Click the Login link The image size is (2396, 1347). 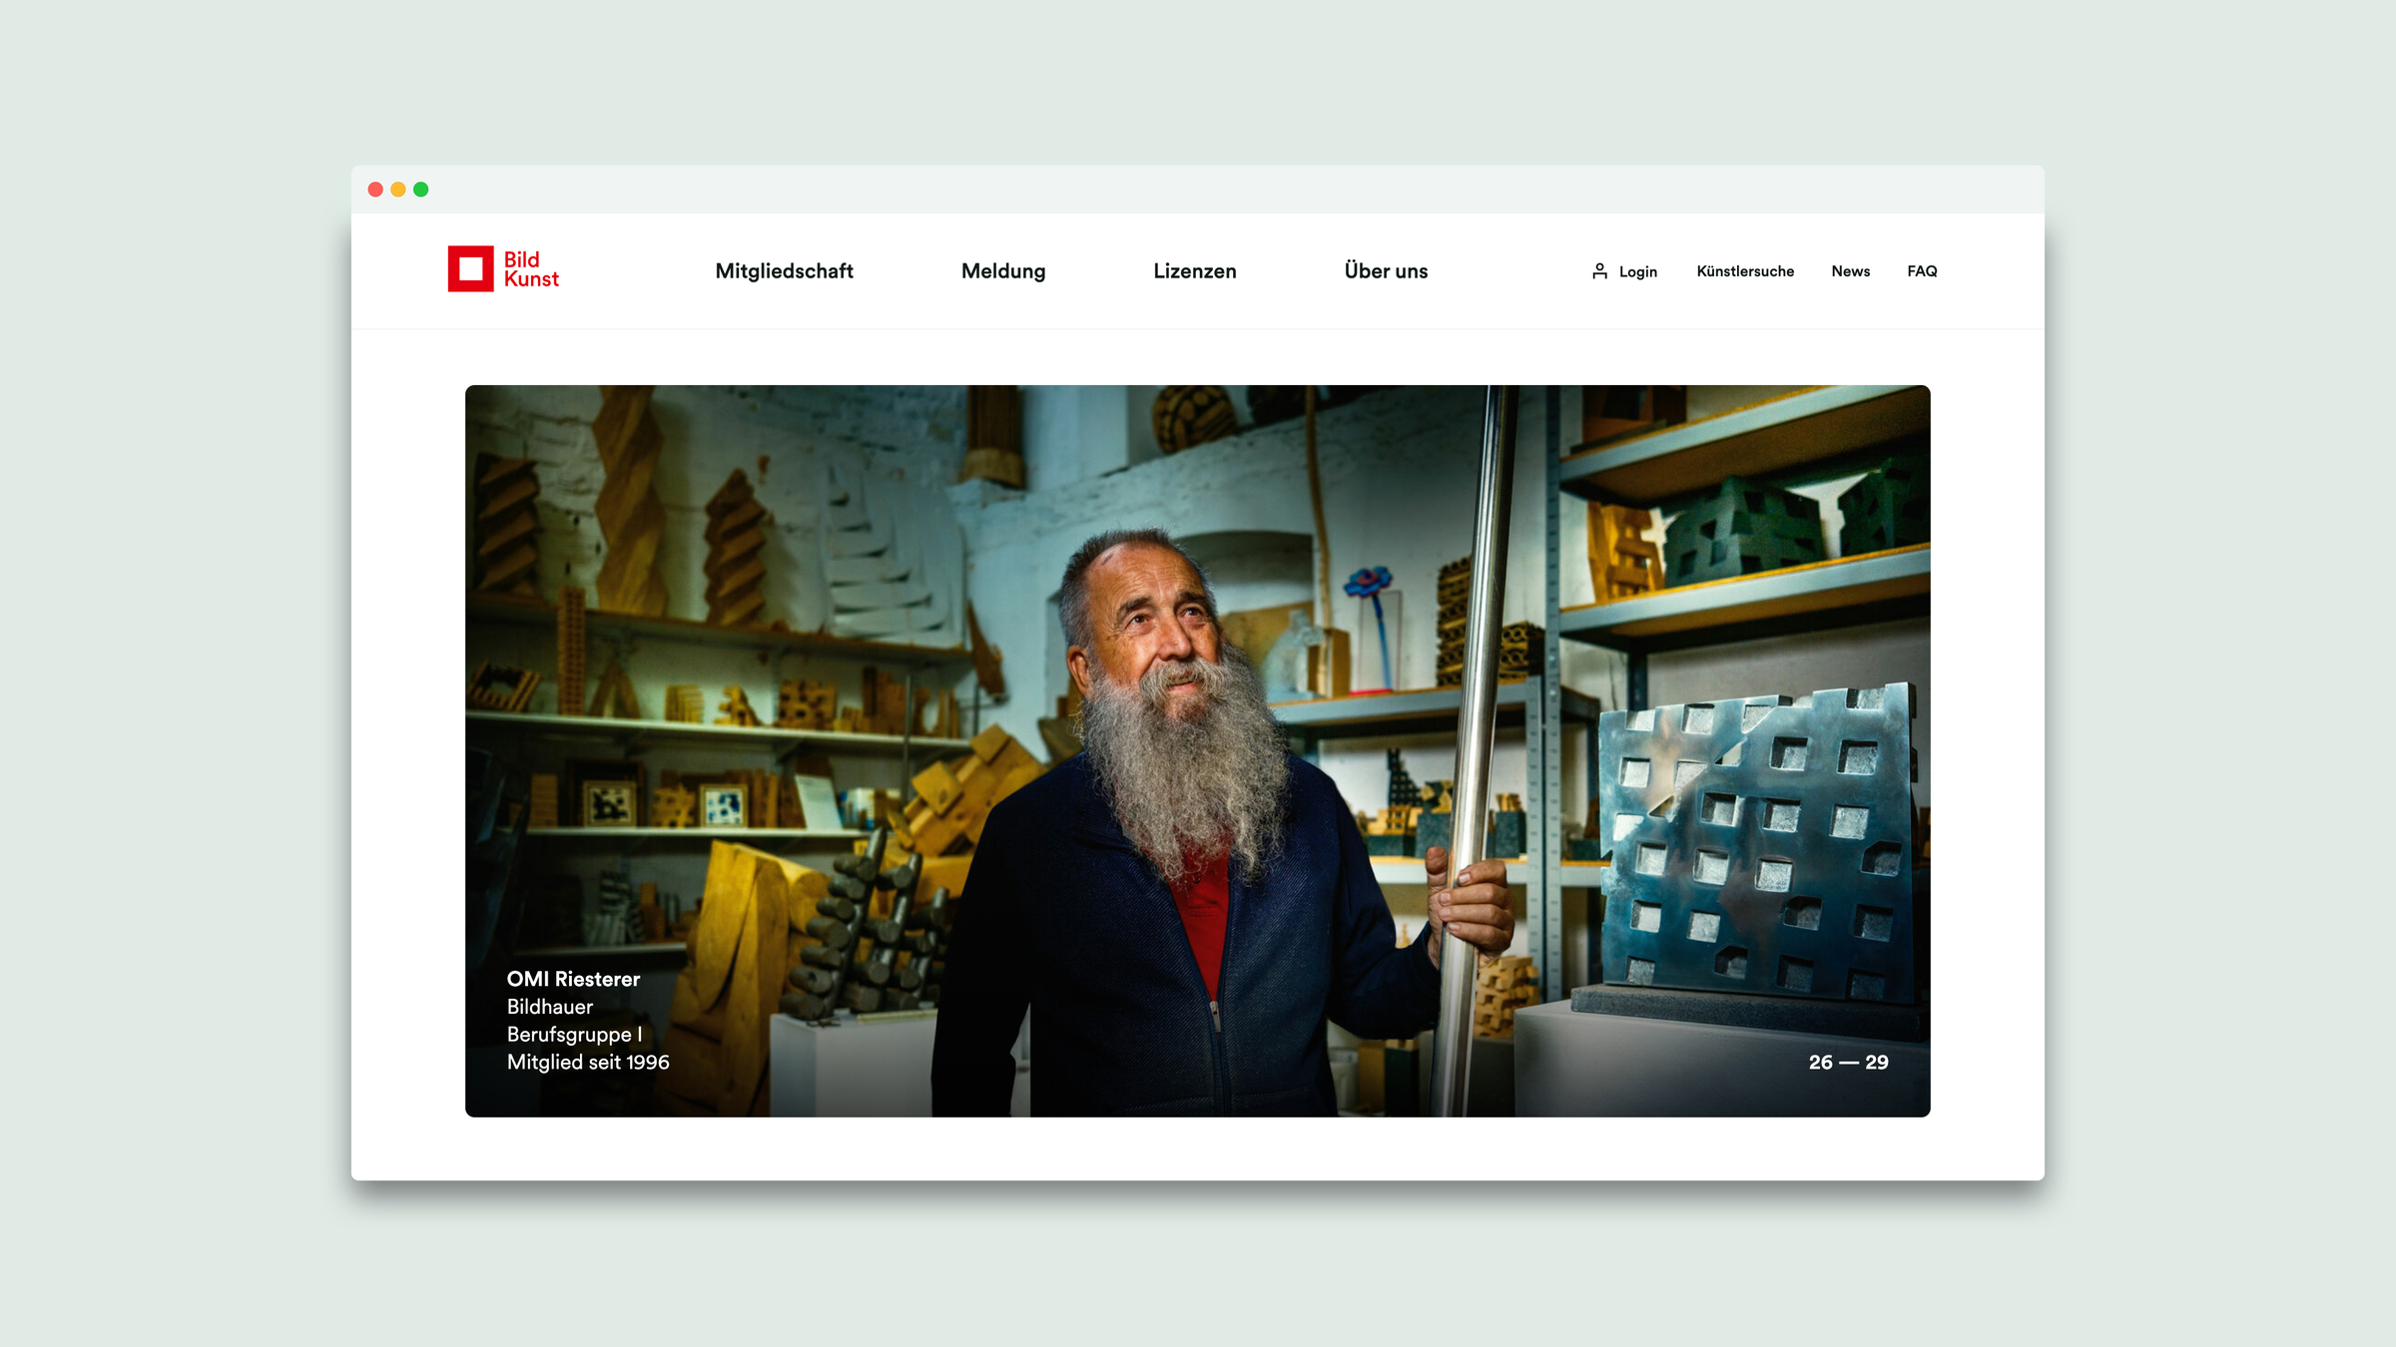coord(1637,271)
